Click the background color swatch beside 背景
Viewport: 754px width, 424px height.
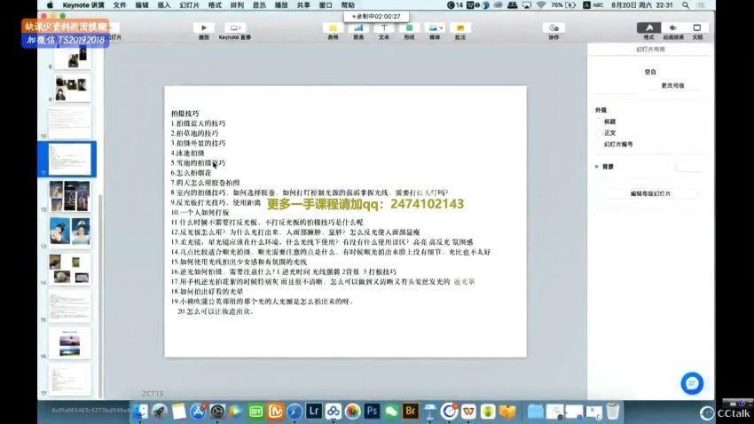[x=688, y=167]
